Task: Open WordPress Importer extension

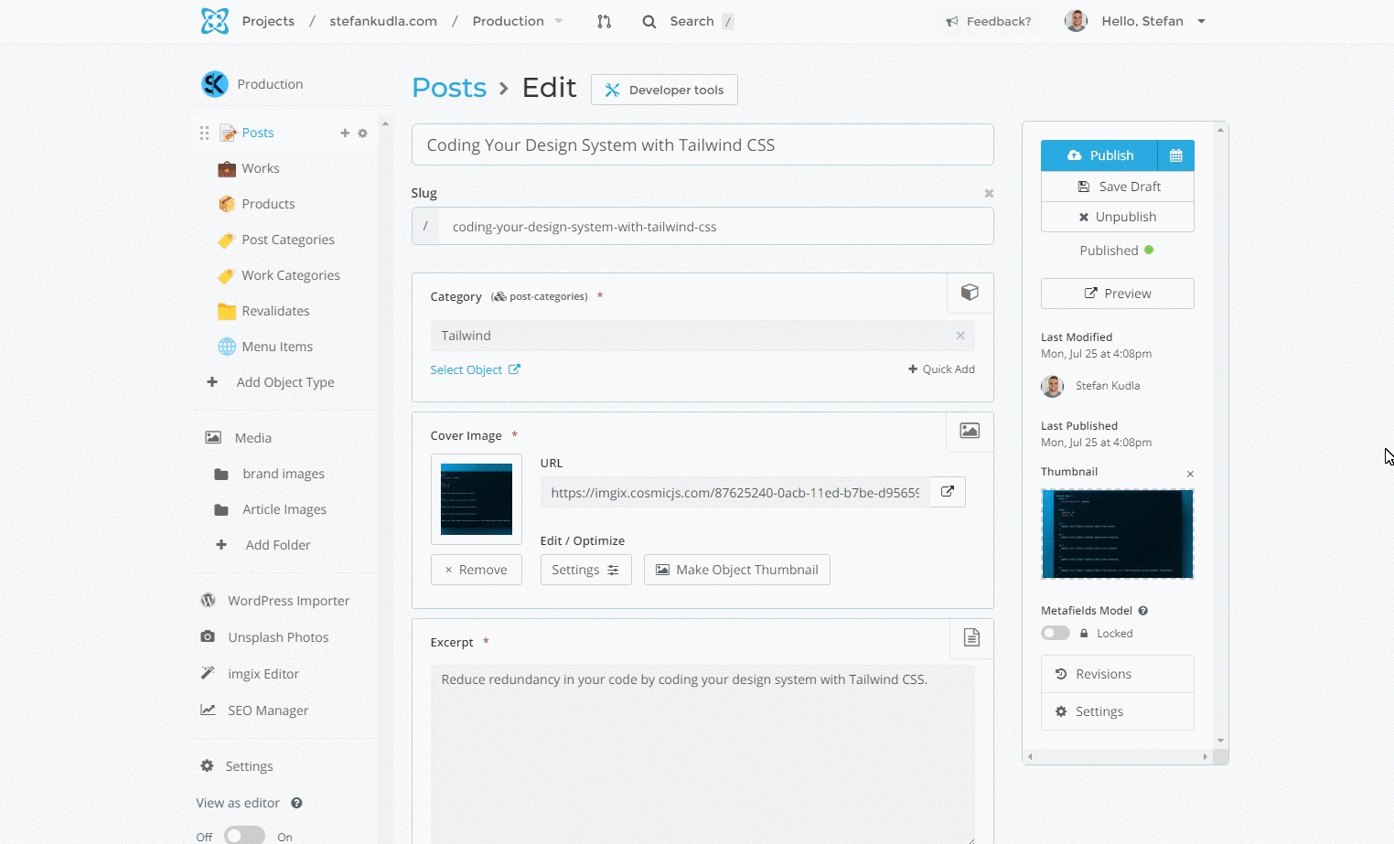Action: [275, 601]
